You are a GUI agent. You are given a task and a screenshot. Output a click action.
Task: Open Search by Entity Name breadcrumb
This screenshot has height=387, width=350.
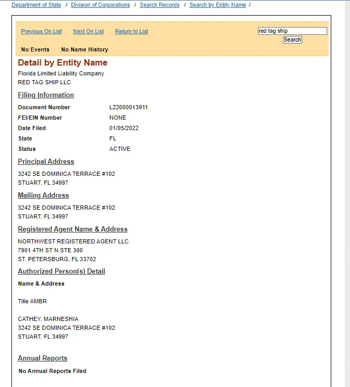218,5
